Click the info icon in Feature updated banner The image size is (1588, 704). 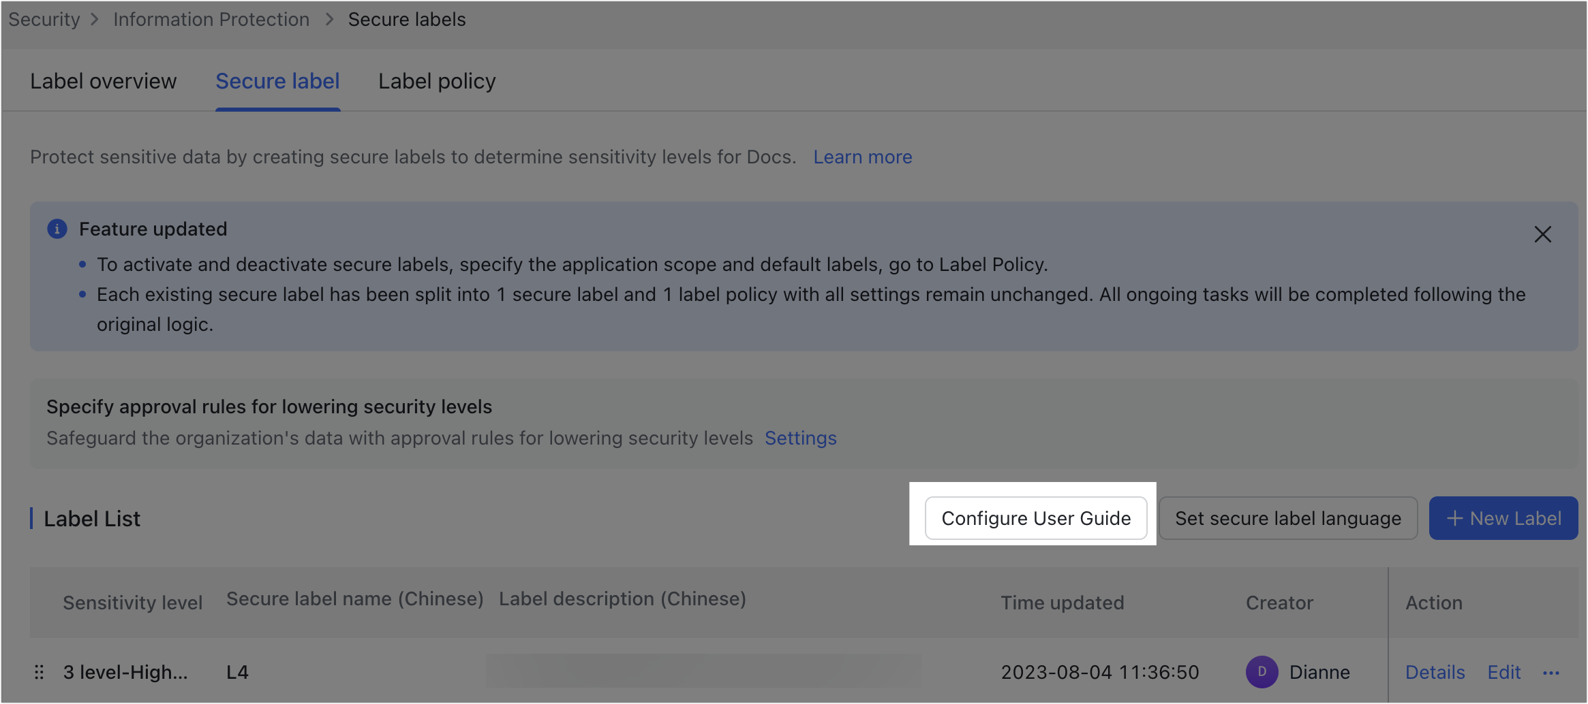click(x=57, y=229)
